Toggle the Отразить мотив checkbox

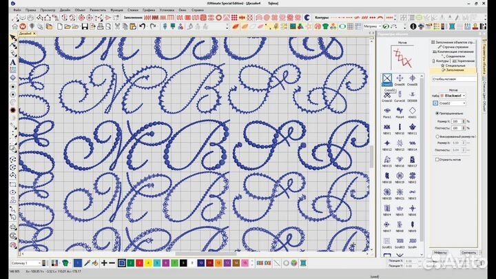437,160
